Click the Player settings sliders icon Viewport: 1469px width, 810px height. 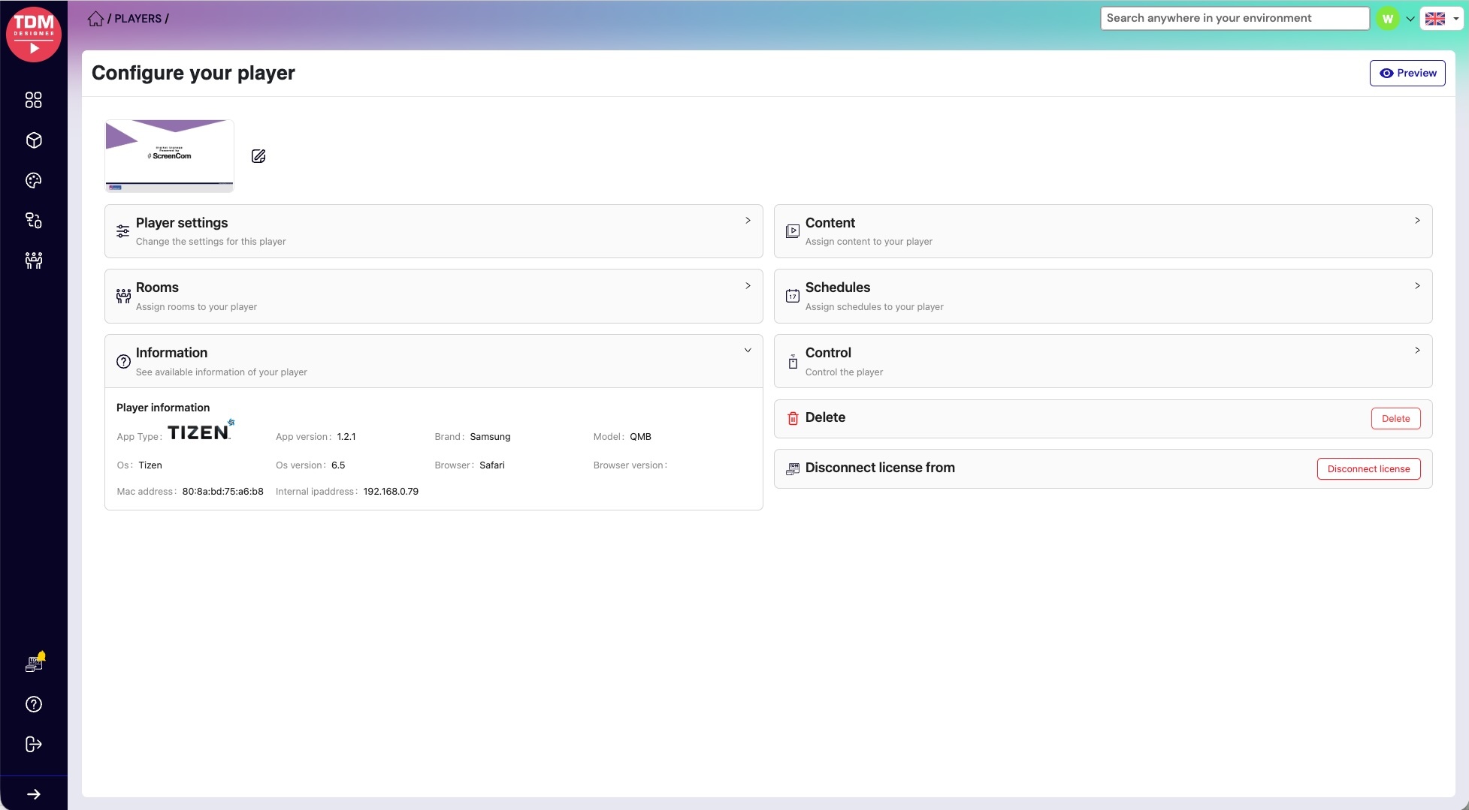coord(122,231)
